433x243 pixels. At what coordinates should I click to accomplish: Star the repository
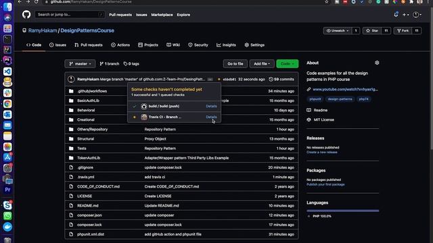(371, 30)
